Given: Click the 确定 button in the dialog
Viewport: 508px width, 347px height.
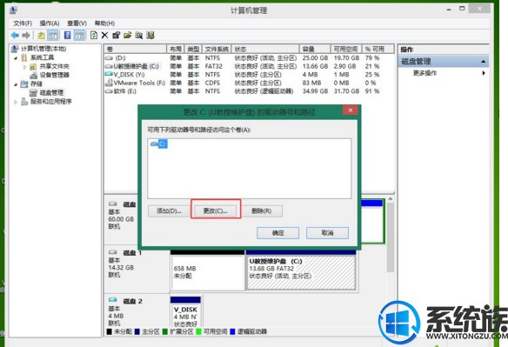Looking at the screenshot, I should tap(278, 233).
